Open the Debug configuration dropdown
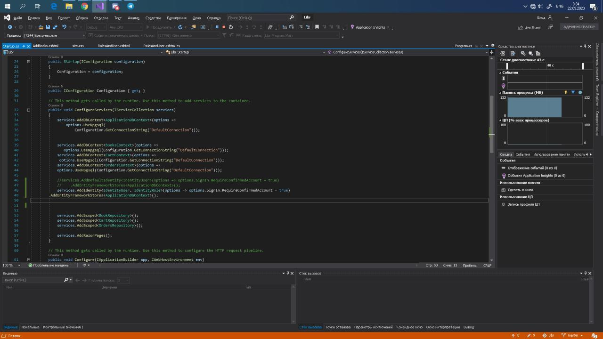This screenshot has height=339, width=603. click(96, 27)
